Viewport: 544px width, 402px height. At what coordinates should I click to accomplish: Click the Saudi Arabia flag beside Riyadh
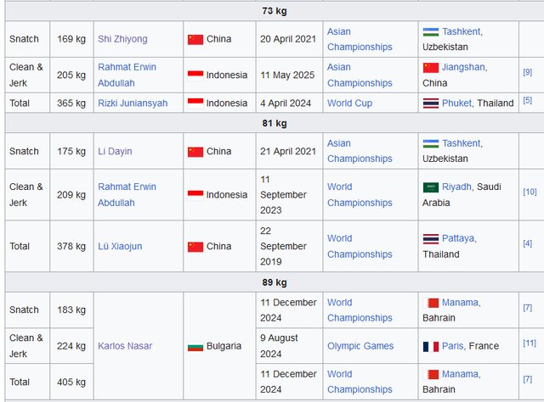point(430,187)
